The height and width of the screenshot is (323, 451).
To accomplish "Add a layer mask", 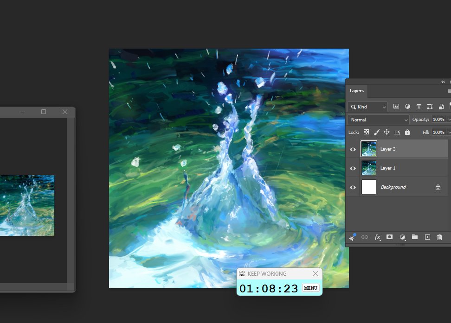I will click(x=389, y=237).
